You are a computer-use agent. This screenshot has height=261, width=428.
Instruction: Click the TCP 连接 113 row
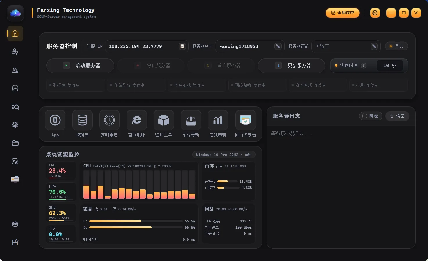228,221
